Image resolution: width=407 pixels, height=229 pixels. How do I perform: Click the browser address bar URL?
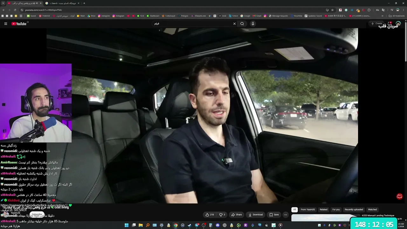(x=44, y=10)
